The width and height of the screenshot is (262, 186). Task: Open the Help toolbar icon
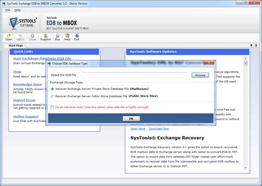(x=67, y=37)
